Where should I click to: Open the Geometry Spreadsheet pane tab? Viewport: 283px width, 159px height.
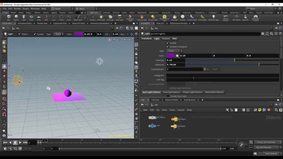pyautogui.click(x=100, y=23)
